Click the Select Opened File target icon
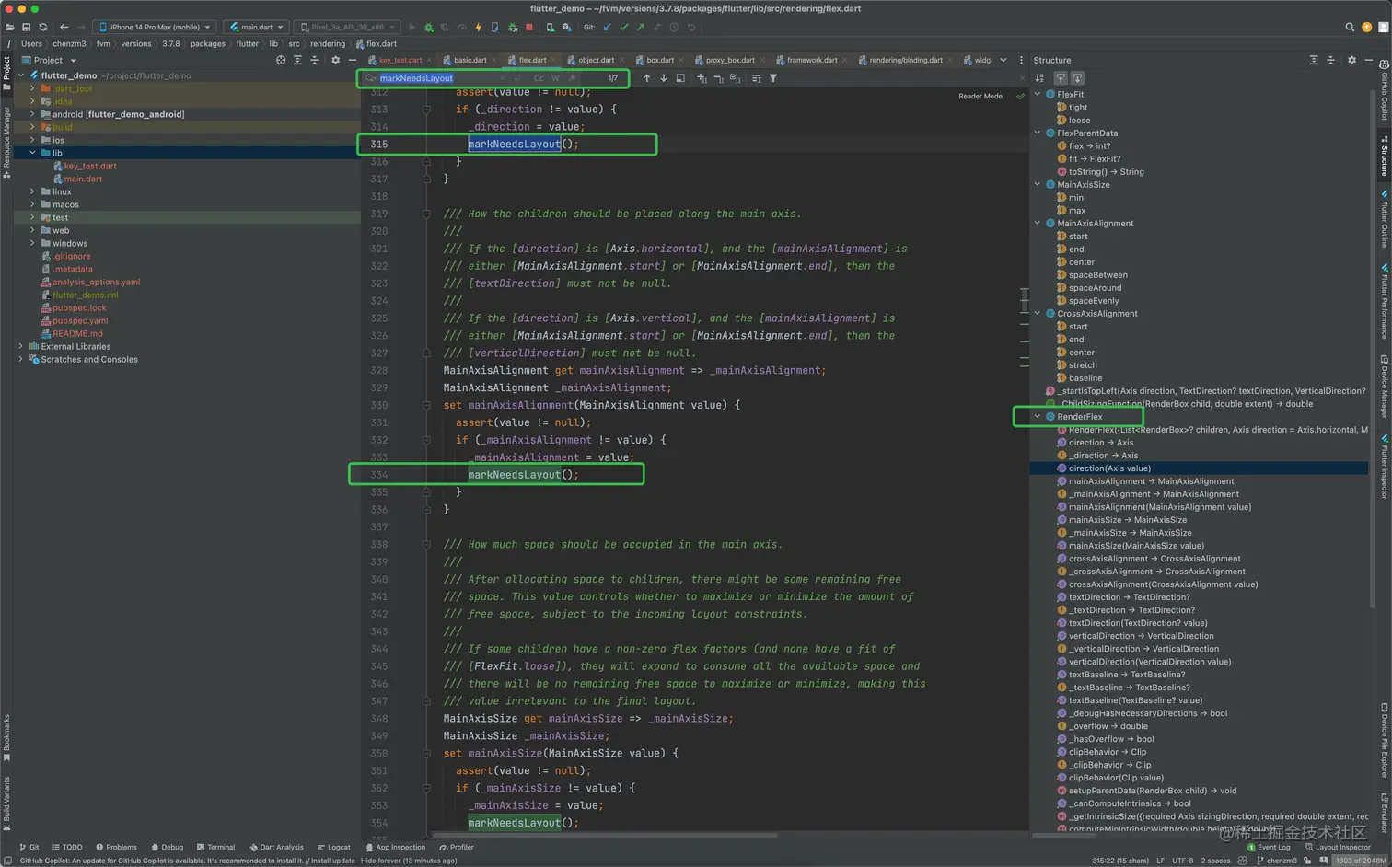This screenshot has height=867, width=1392. [281, 60]
